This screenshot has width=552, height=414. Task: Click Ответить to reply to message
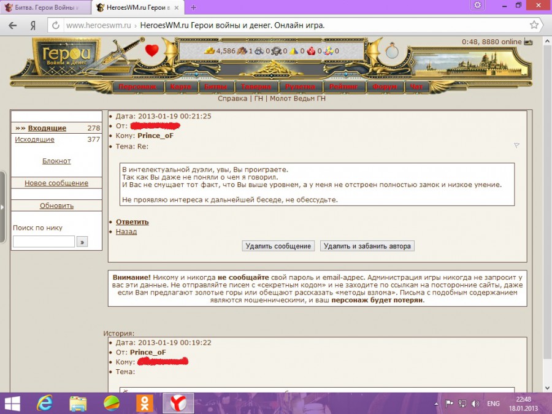132,222
